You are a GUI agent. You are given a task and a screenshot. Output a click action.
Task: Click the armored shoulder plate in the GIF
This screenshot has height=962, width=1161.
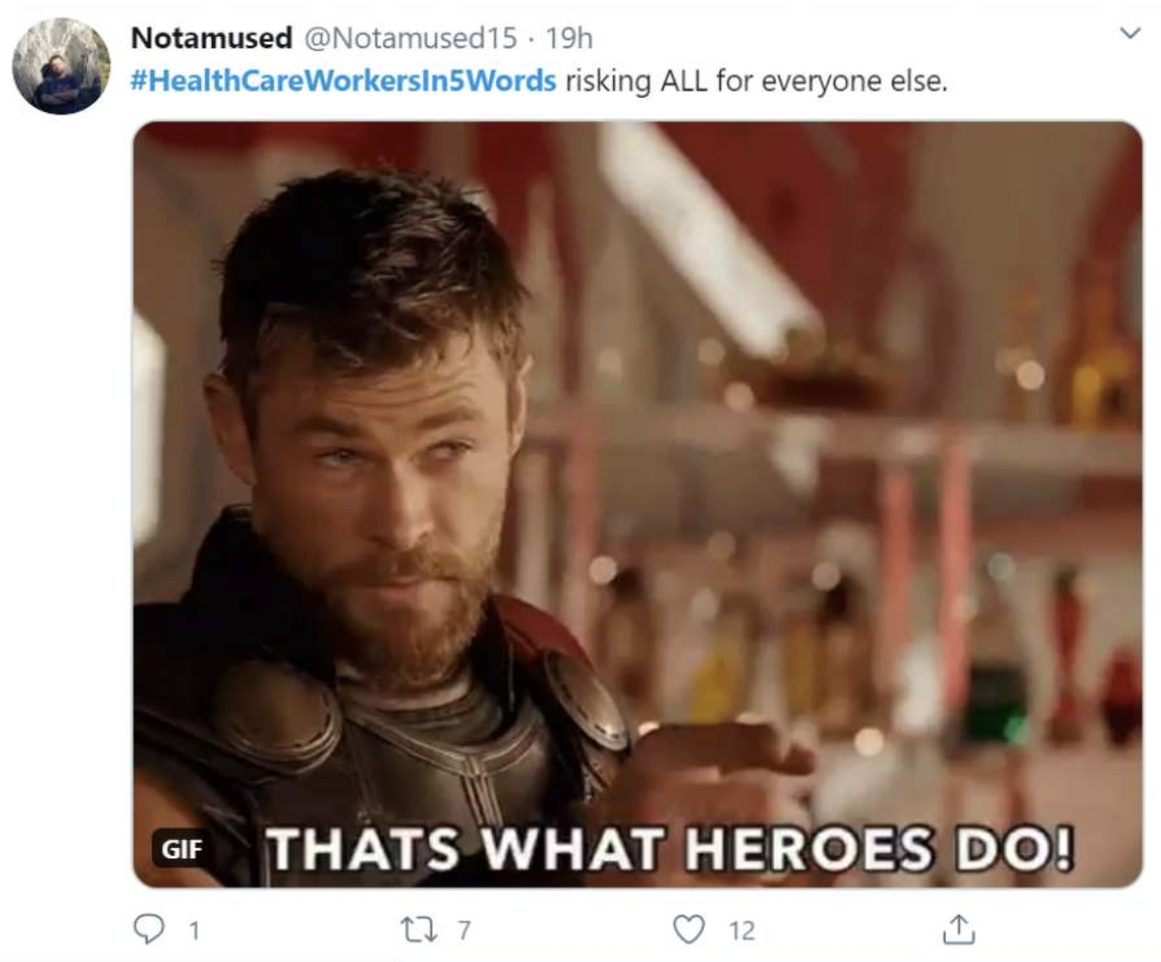pos(273,714)
